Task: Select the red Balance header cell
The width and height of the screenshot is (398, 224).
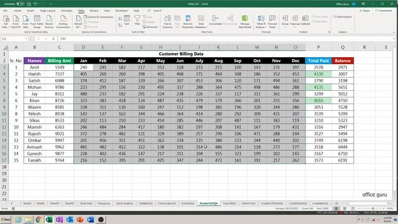Action: tap(343, 61)
